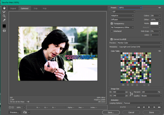Open the No Transparency Dither dropdown
Viewport: 164px width, 115px height.
click(122, 27)
